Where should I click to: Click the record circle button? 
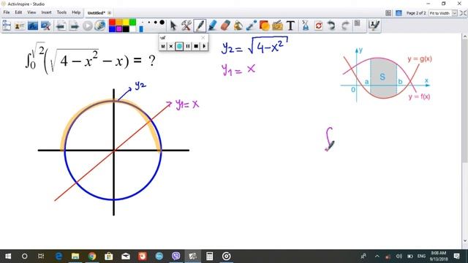point(179,46)
